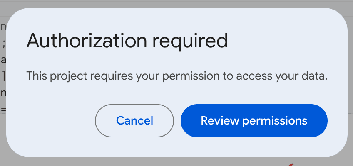This screenshot has height=166, width=353.
Task: Click the word "This" starting the message
Action: pos(35,76)
